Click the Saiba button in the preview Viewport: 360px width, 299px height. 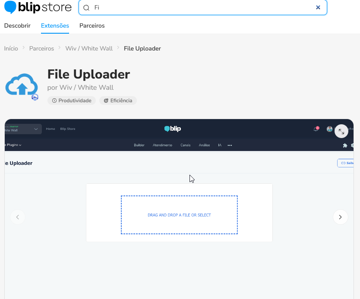[345, 163]
